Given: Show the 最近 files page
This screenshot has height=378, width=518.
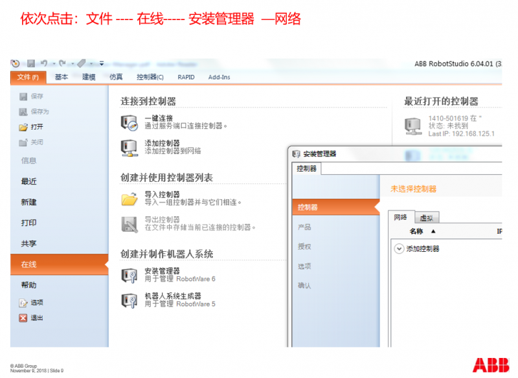Looking at the screenshot, I should pyautogui.click(x=28, y=181).
